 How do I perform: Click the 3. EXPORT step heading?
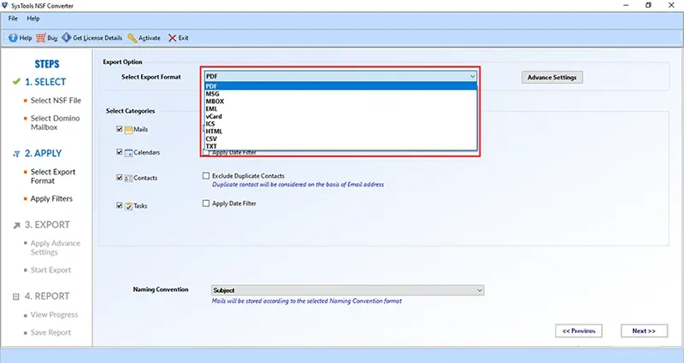click(x=47, y=225)
